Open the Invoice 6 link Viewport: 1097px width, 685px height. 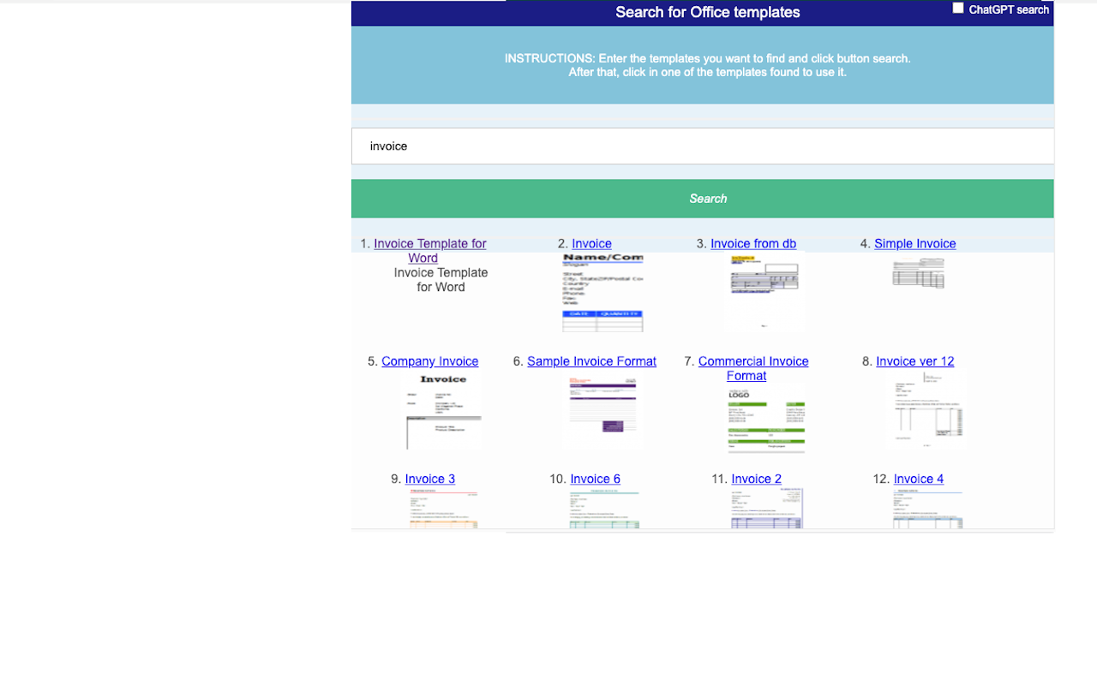pyautogui.click(x=595, y=479)
